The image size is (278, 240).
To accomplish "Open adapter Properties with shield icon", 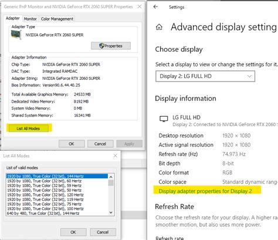I will (x=111, y=46).
